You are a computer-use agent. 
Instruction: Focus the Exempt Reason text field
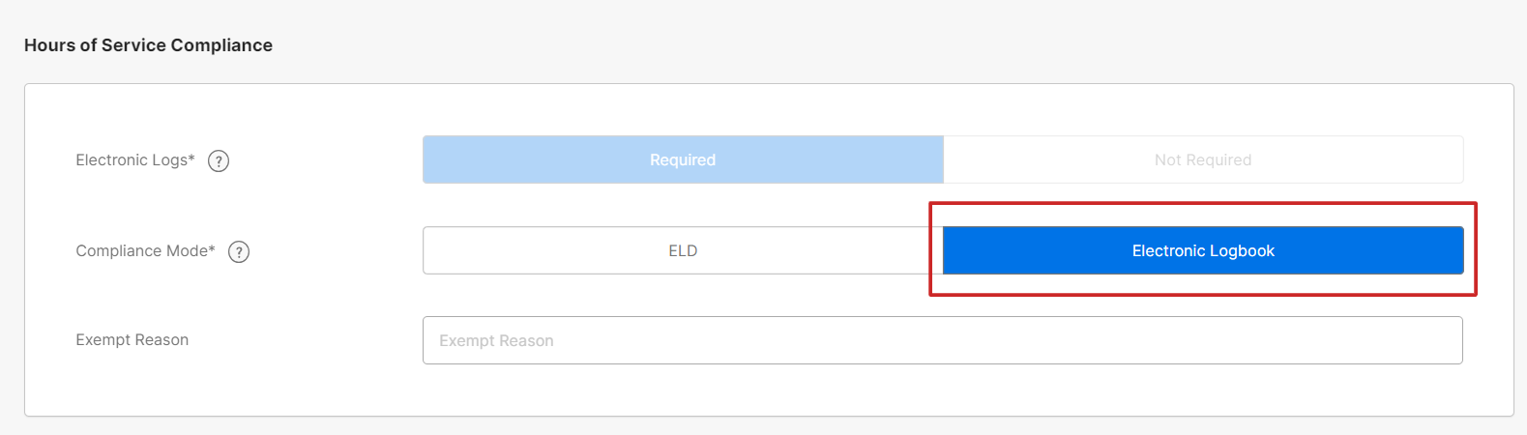943,340
